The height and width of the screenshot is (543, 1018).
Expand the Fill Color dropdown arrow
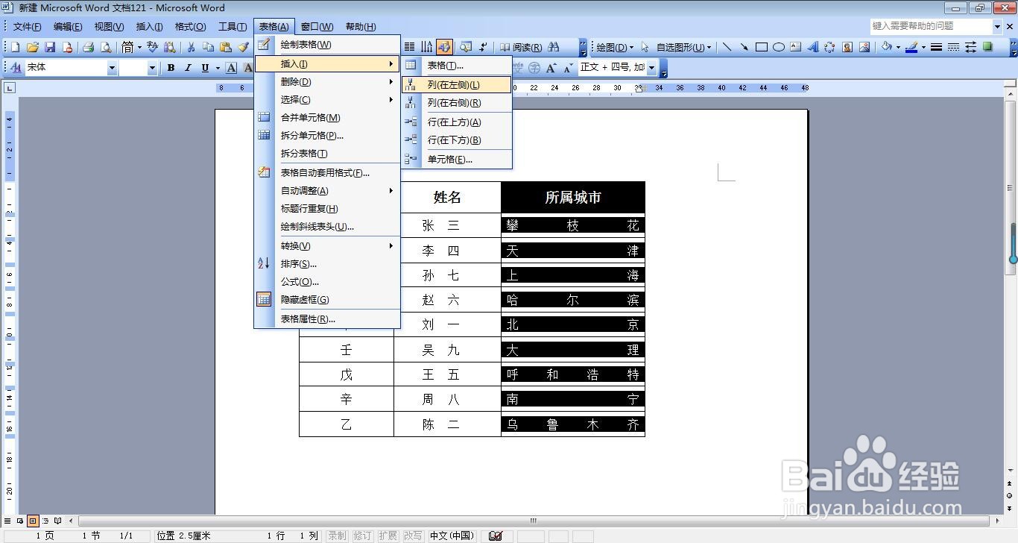898,47
